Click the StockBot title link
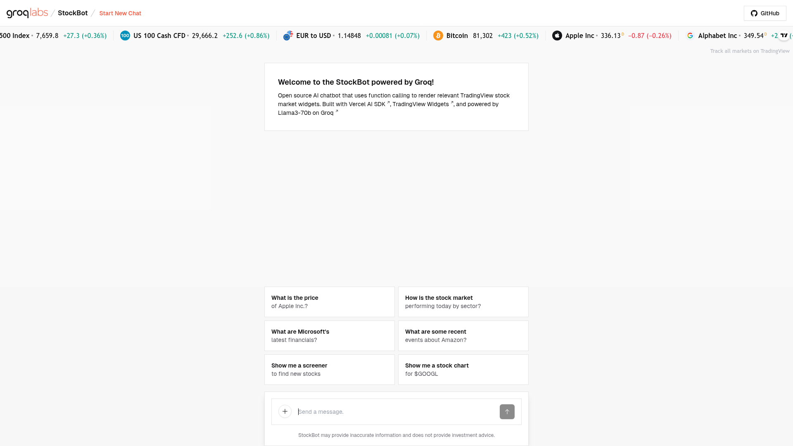Image resolution: width=793 pixels, height=446 pixels. pyautogui.click(x=73, y=13)
